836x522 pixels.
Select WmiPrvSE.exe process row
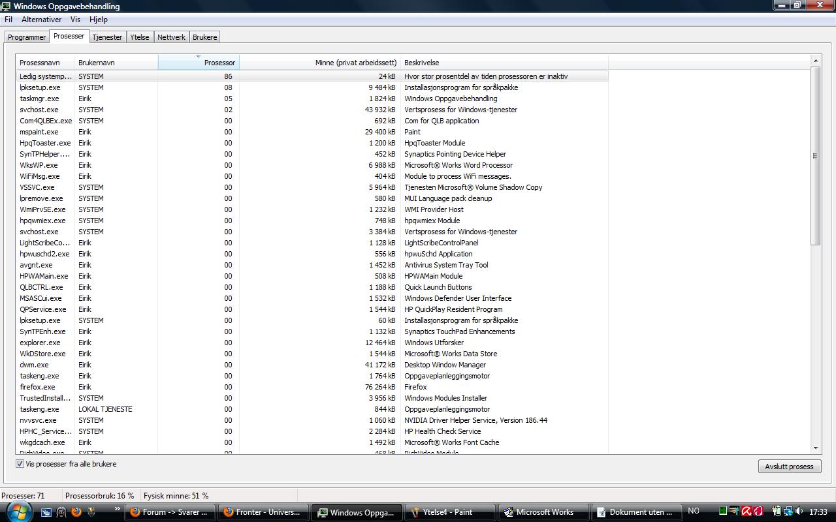[x=312, y=209]
